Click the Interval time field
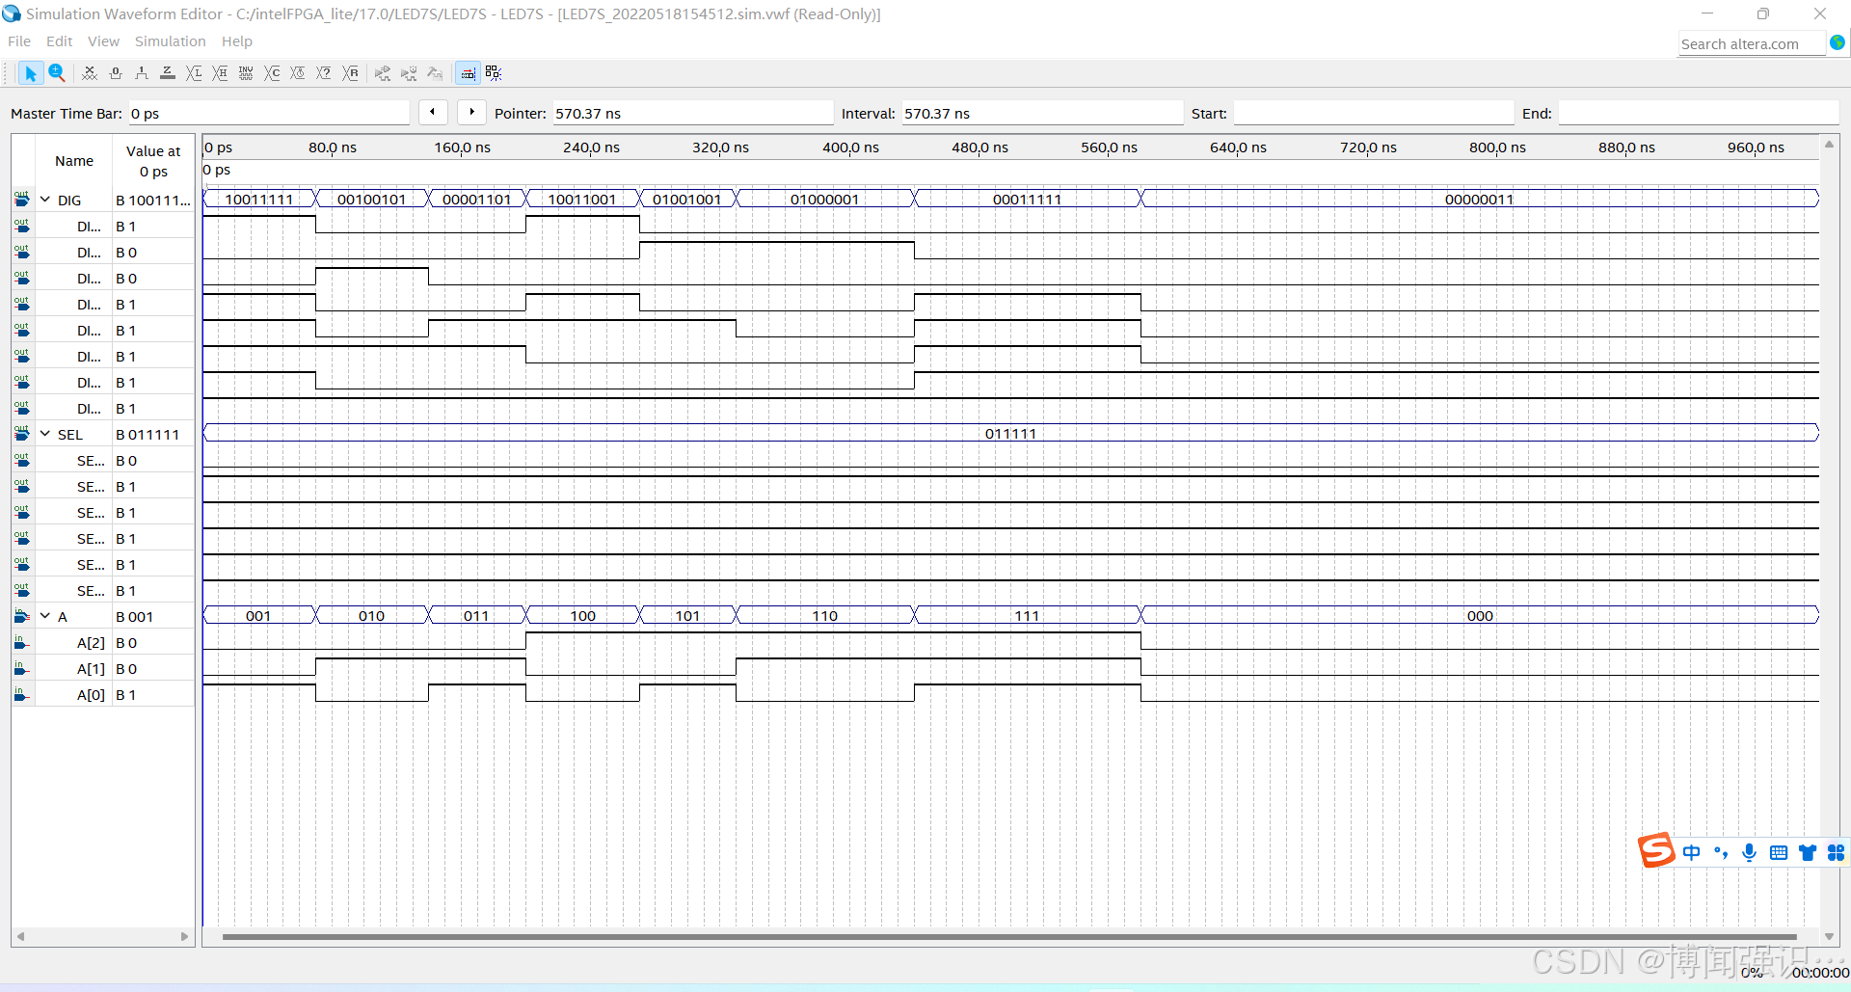The height and width of the screenshot is (992, 1851). click(x=1041, y=114)
